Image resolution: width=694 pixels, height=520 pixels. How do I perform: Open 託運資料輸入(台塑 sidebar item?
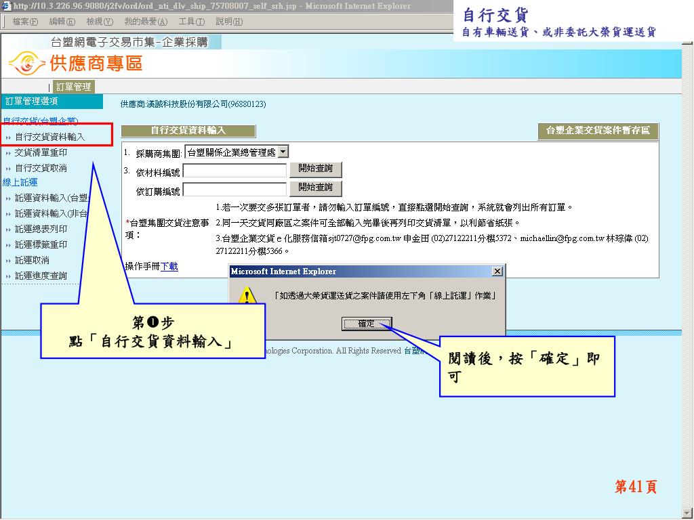(52, 198)
